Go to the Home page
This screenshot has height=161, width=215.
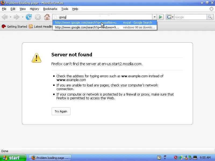point(47,17)
